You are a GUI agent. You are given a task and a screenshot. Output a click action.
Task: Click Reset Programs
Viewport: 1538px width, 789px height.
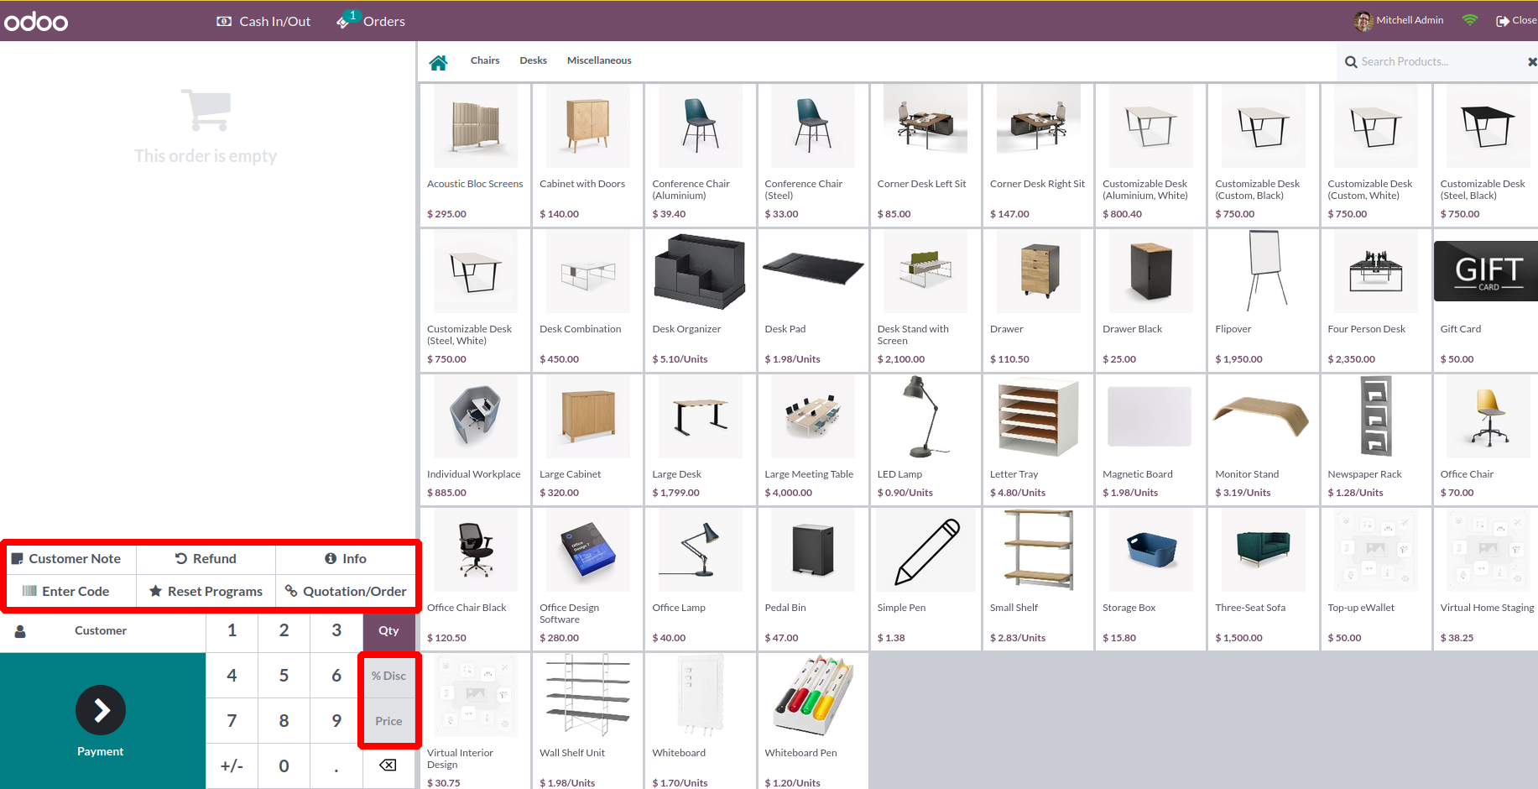206,591
